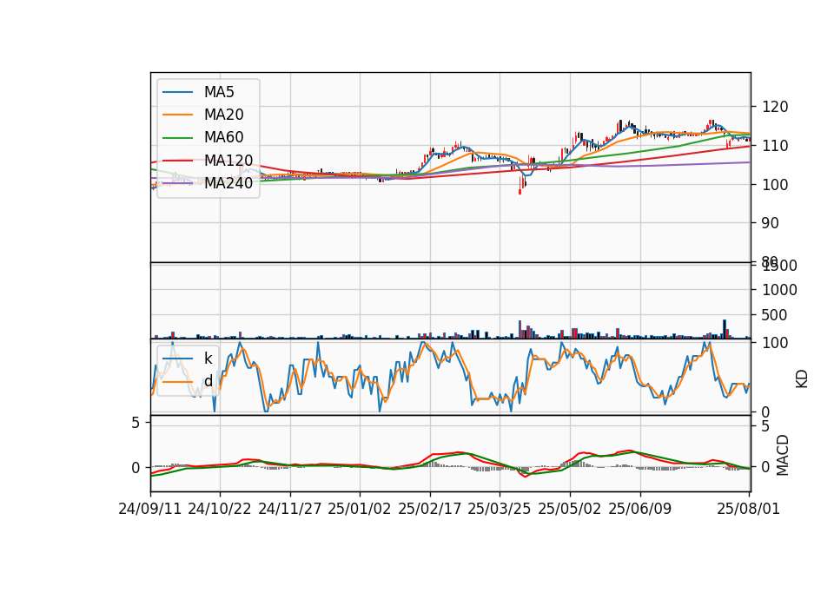Viewport: 834px width, 599px height.
Task: Click the 24/10/22 date axis label
Action: point(219,509)
